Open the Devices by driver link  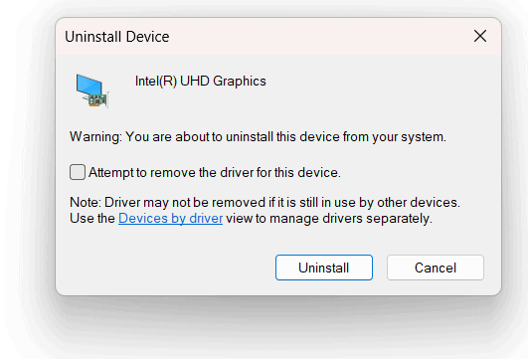(170, 218)
